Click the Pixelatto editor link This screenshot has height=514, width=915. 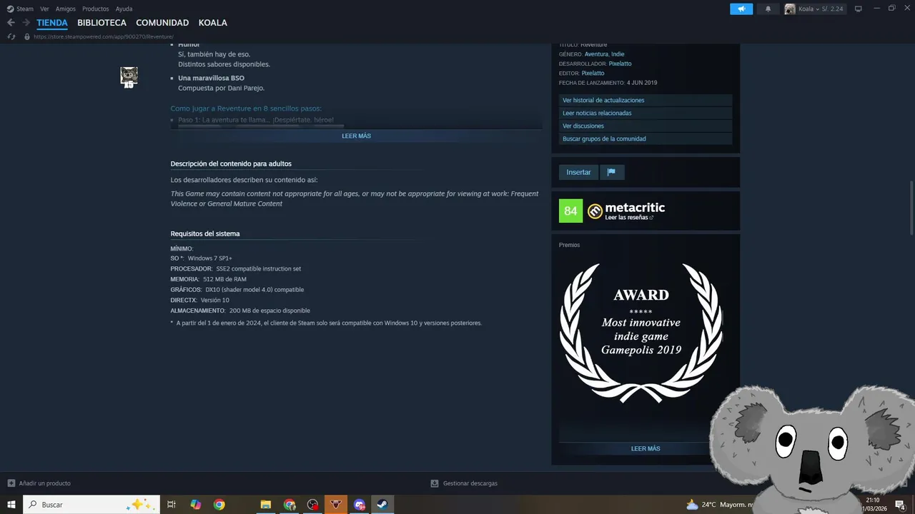pos(593,73)
